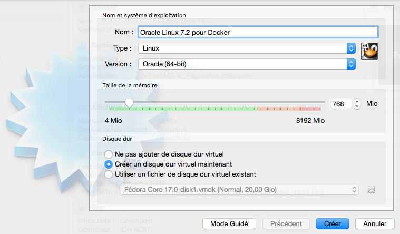Select 'Ne pas ajouter de disque dur virtuel'
The width and height of the screenshot is (400, 234).
click(x=109, y=154)
